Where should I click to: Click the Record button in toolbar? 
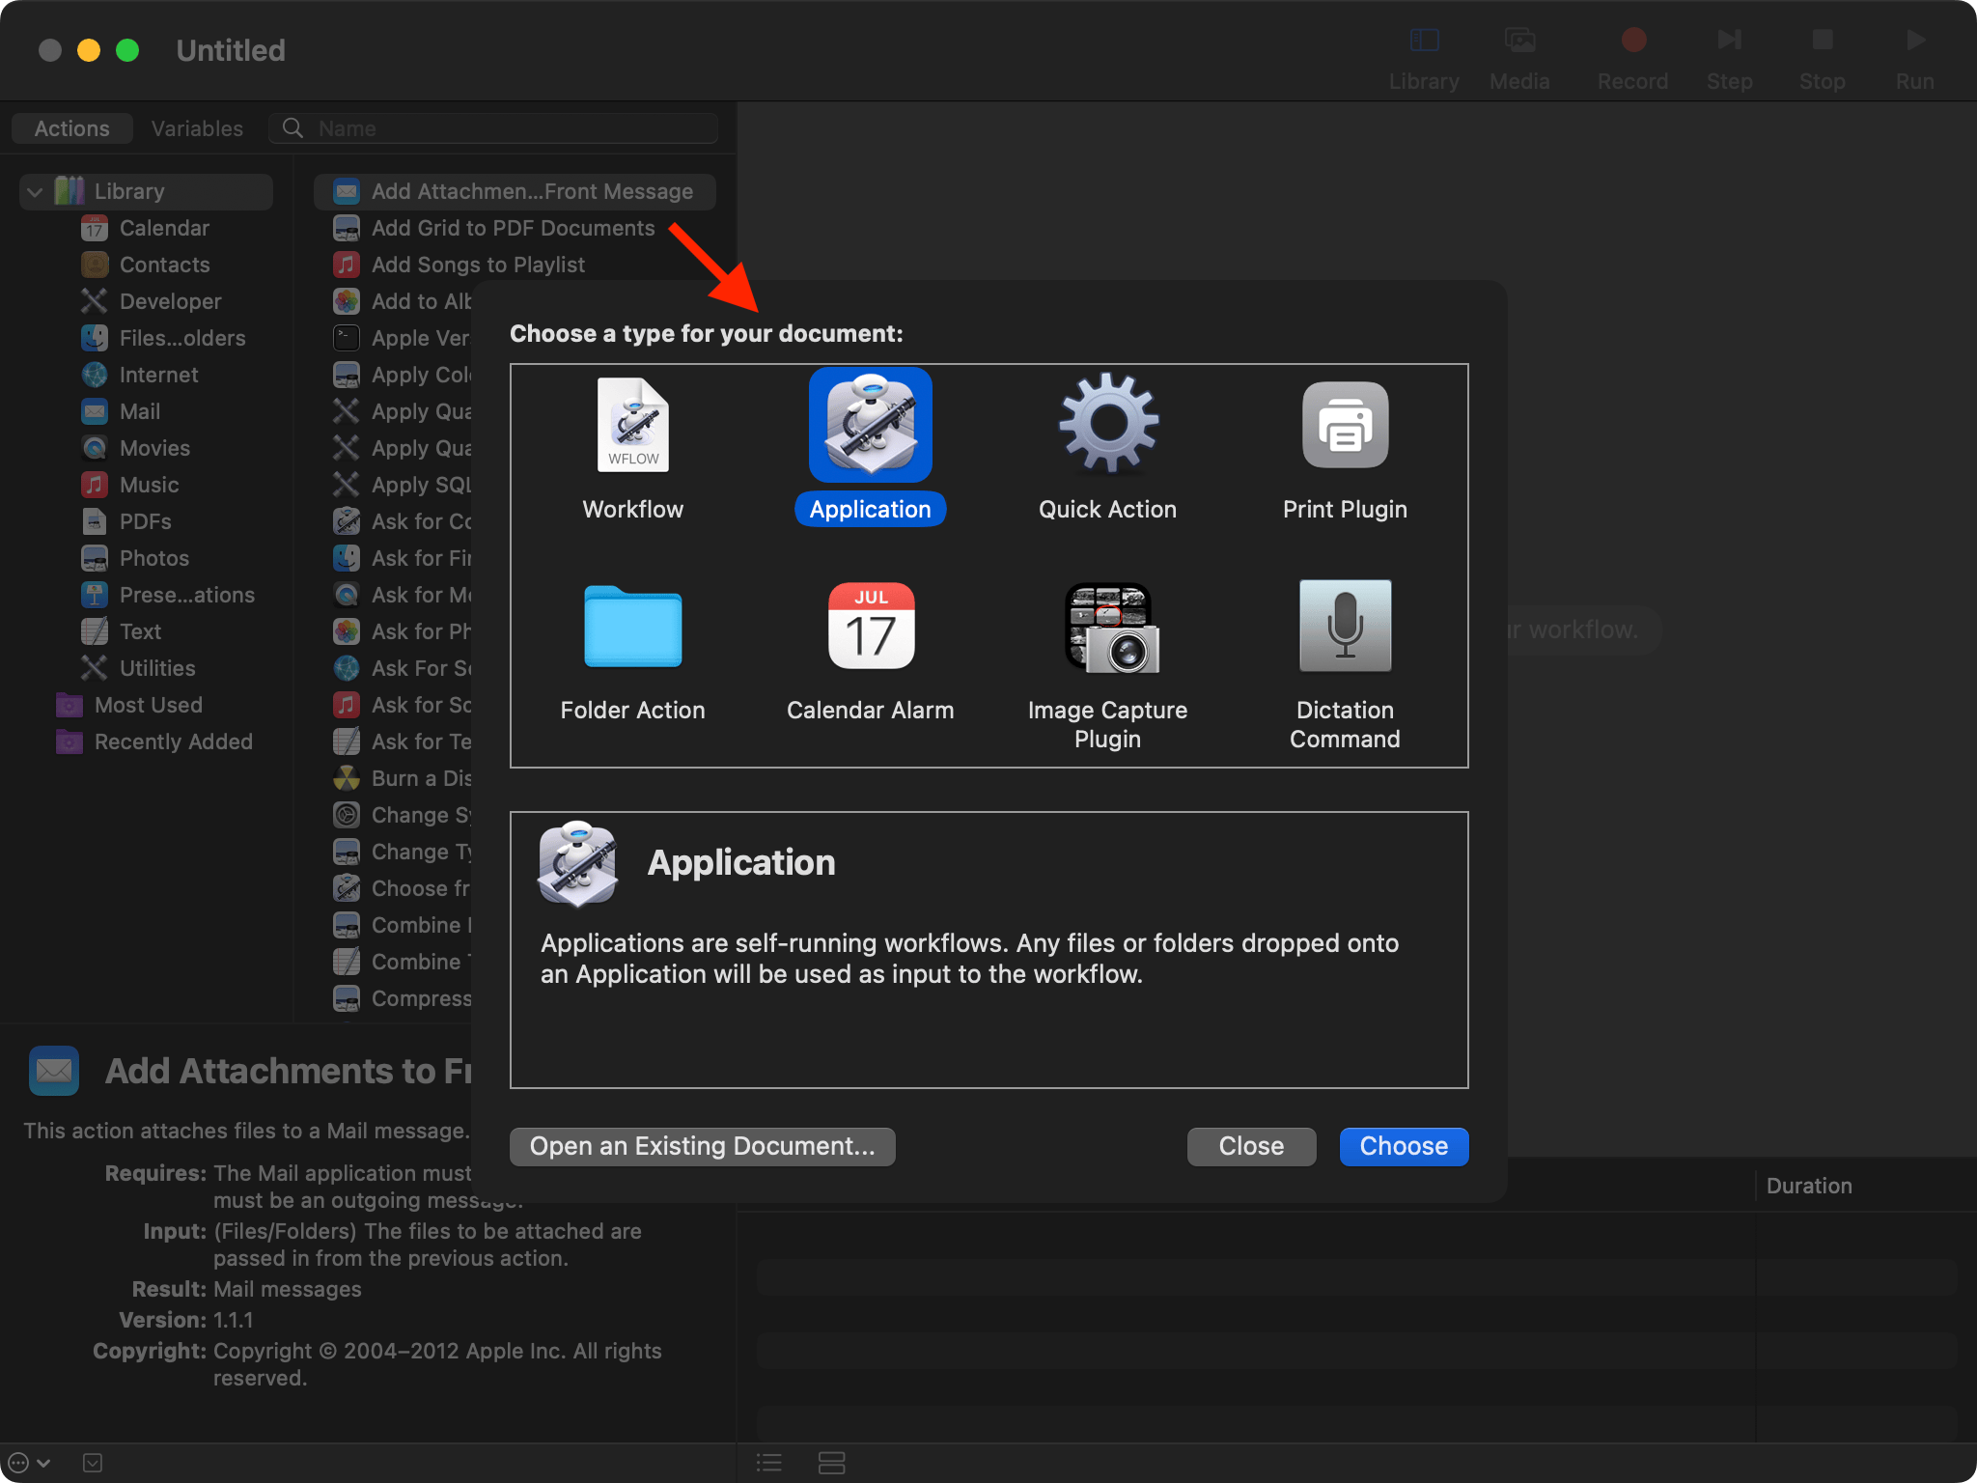point(1632,58)
